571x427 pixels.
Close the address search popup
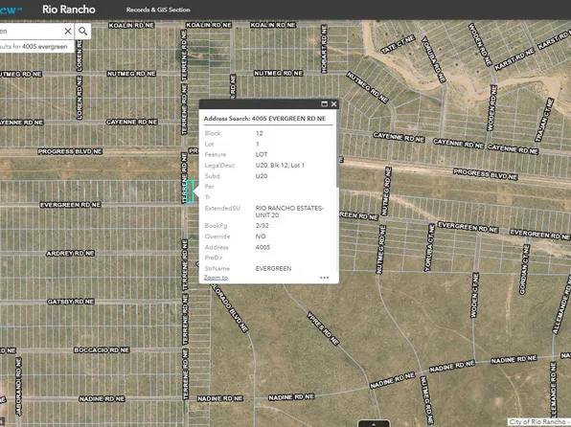[x=334, y=104]
